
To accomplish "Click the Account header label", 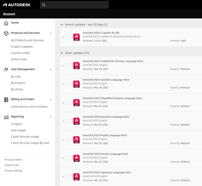I will coord(9,14).
